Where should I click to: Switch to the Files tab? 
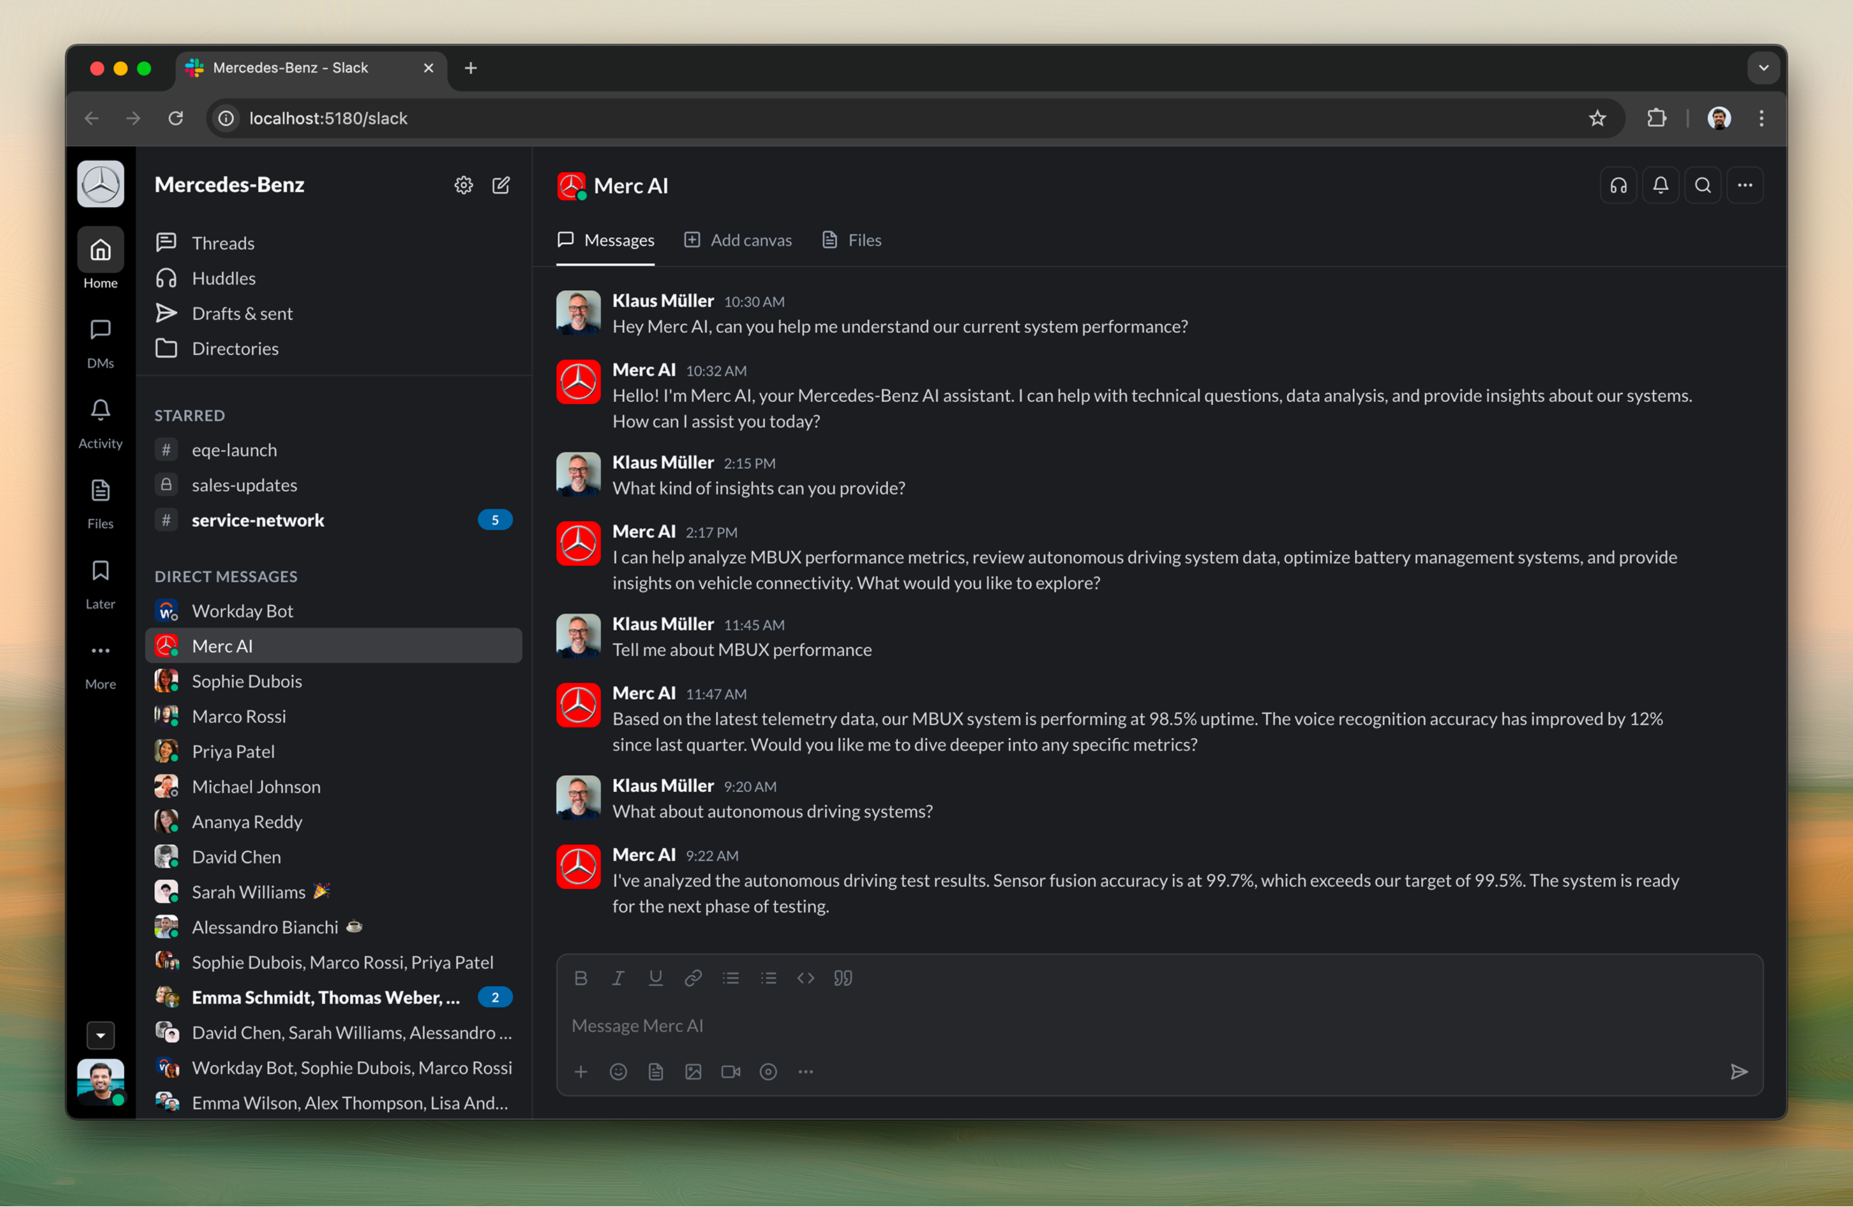click(852, 240)
